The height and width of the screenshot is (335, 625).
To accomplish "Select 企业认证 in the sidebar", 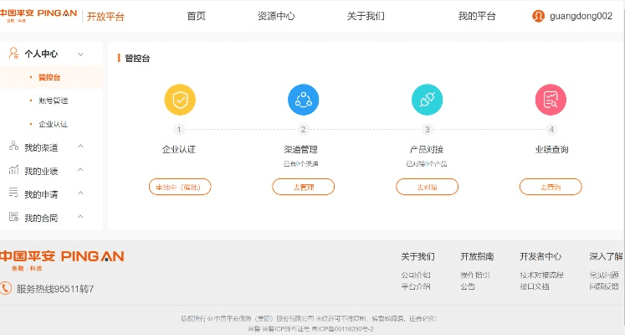I will tap(54, 124).
